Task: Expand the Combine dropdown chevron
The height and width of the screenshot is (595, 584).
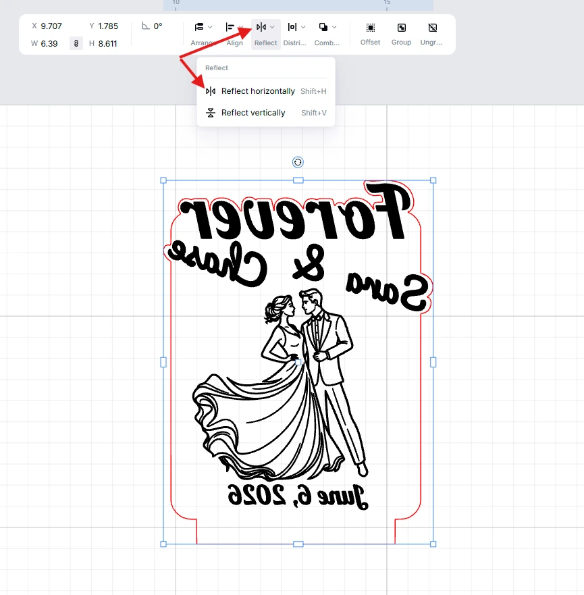Action: tap(334, 27)
